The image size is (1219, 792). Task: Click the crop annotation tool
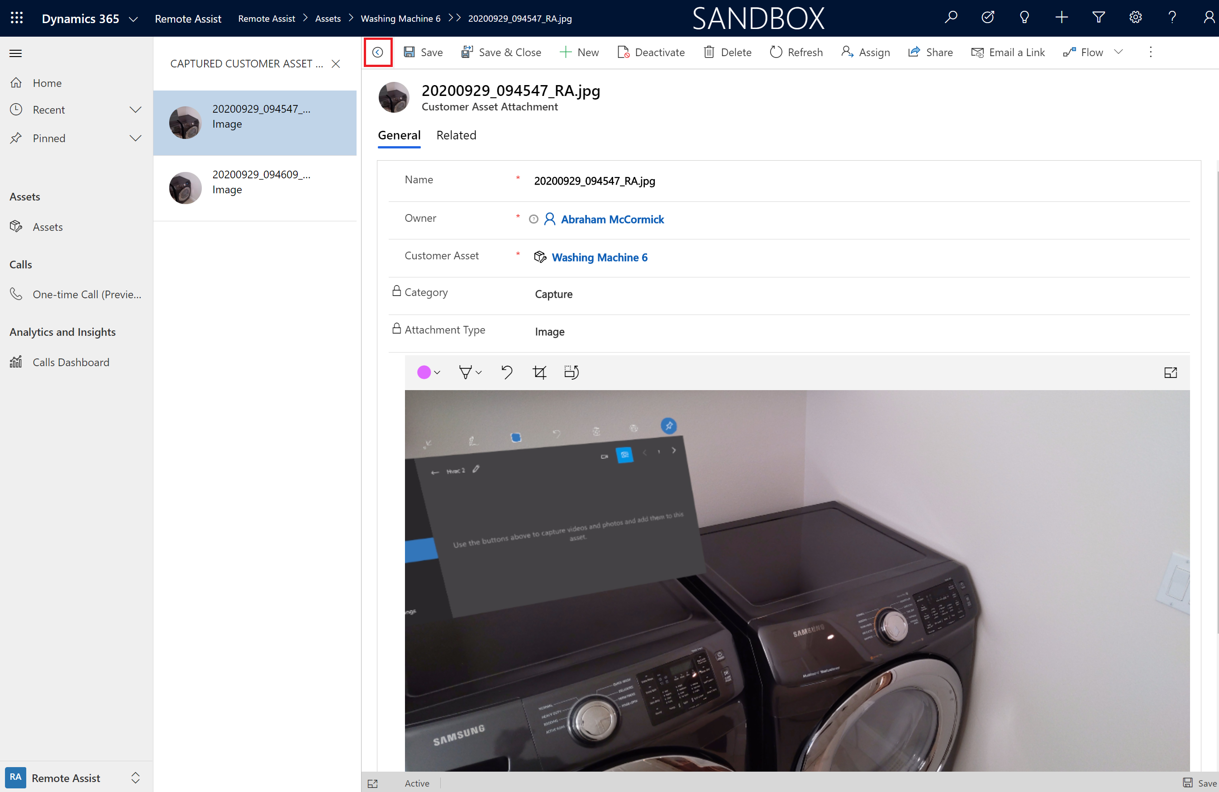coord(539,372)
